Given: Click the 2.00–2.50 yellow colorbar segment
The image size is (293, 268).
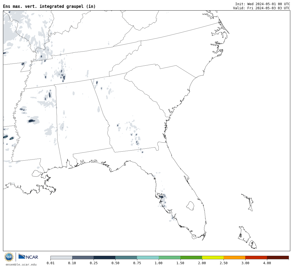Looking at the screenshot, I should click(213, 258).
